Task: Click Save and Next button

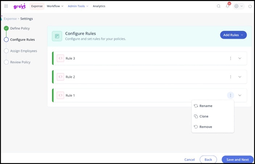Action: [x=238, y=160]
